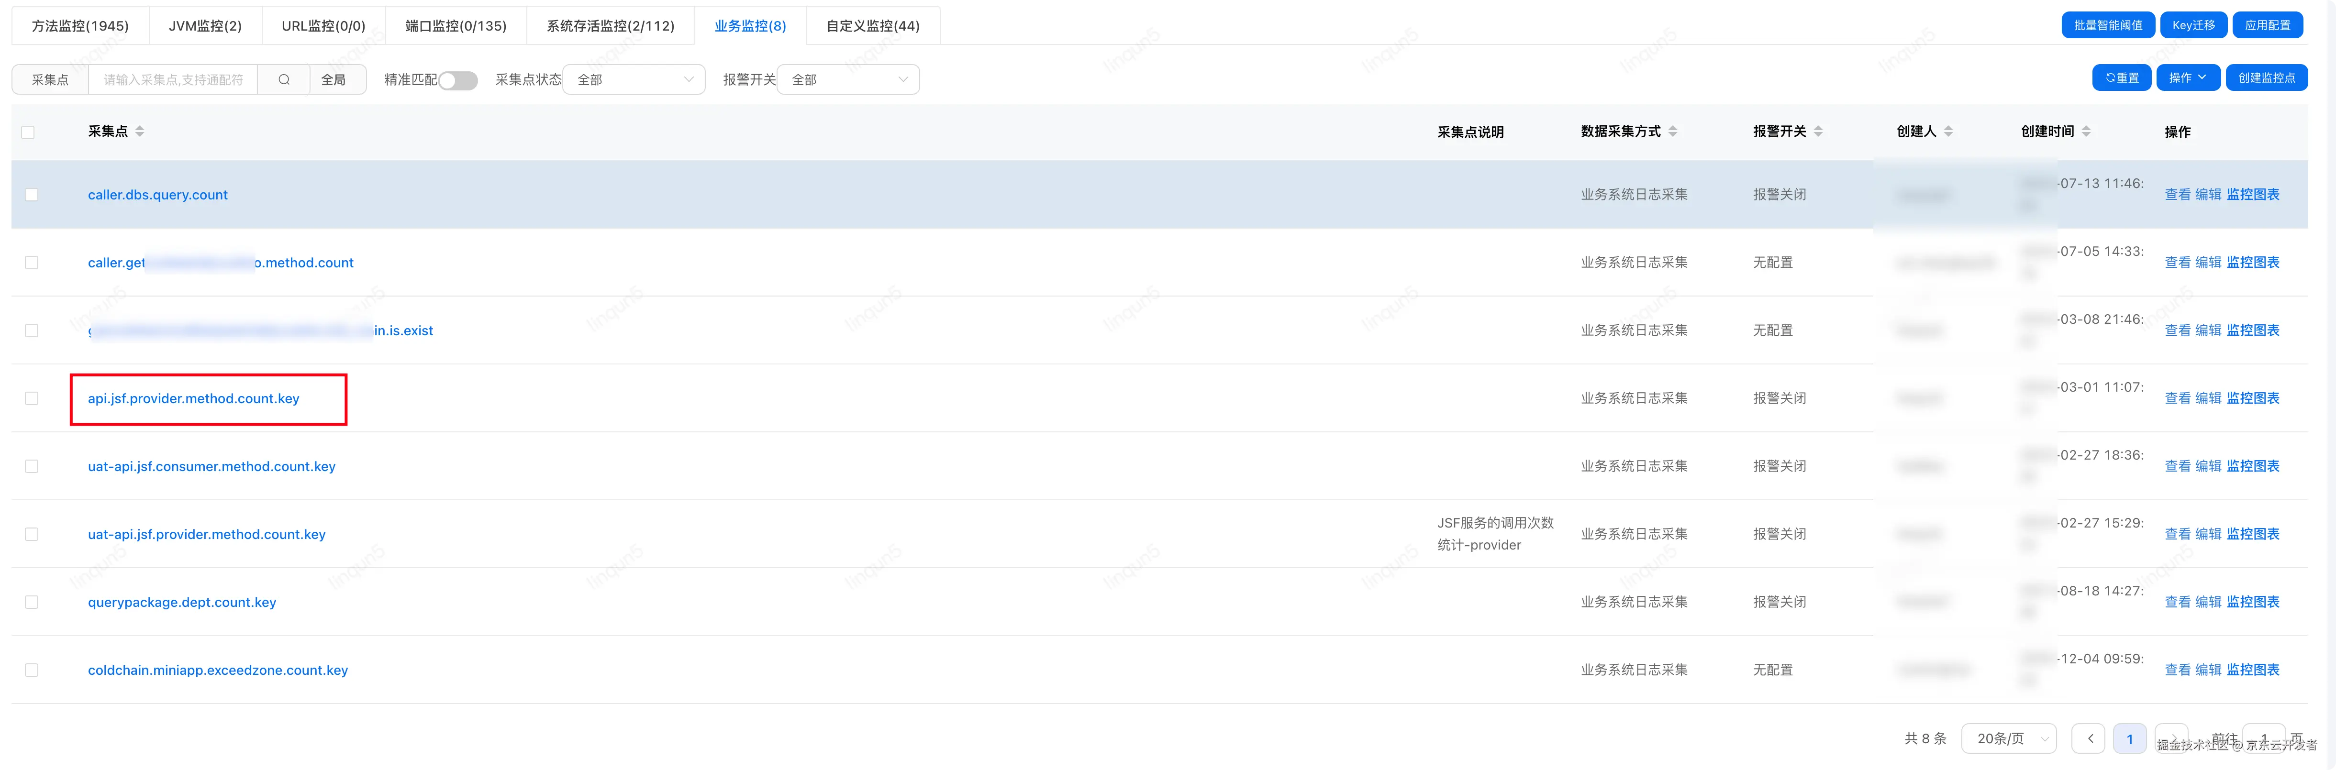The height and width of the screenshot is (770, 2336).
Task: Toggle the 精准匹配 switch
Action: (x=458, y=80)
